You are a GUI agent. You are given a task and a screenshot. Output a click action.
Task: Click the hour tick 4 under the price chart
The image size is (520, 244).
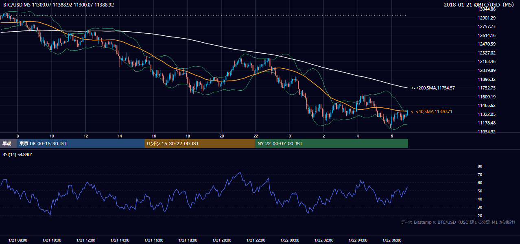point(358,136)
